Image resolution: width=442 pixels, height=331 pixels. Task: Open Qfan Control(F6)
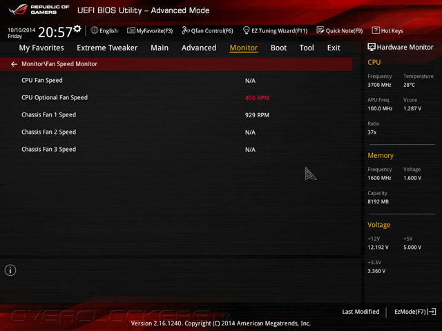point(207,30)
